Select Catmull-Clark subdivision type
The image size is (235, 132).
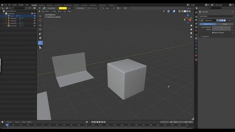(208, 24)
